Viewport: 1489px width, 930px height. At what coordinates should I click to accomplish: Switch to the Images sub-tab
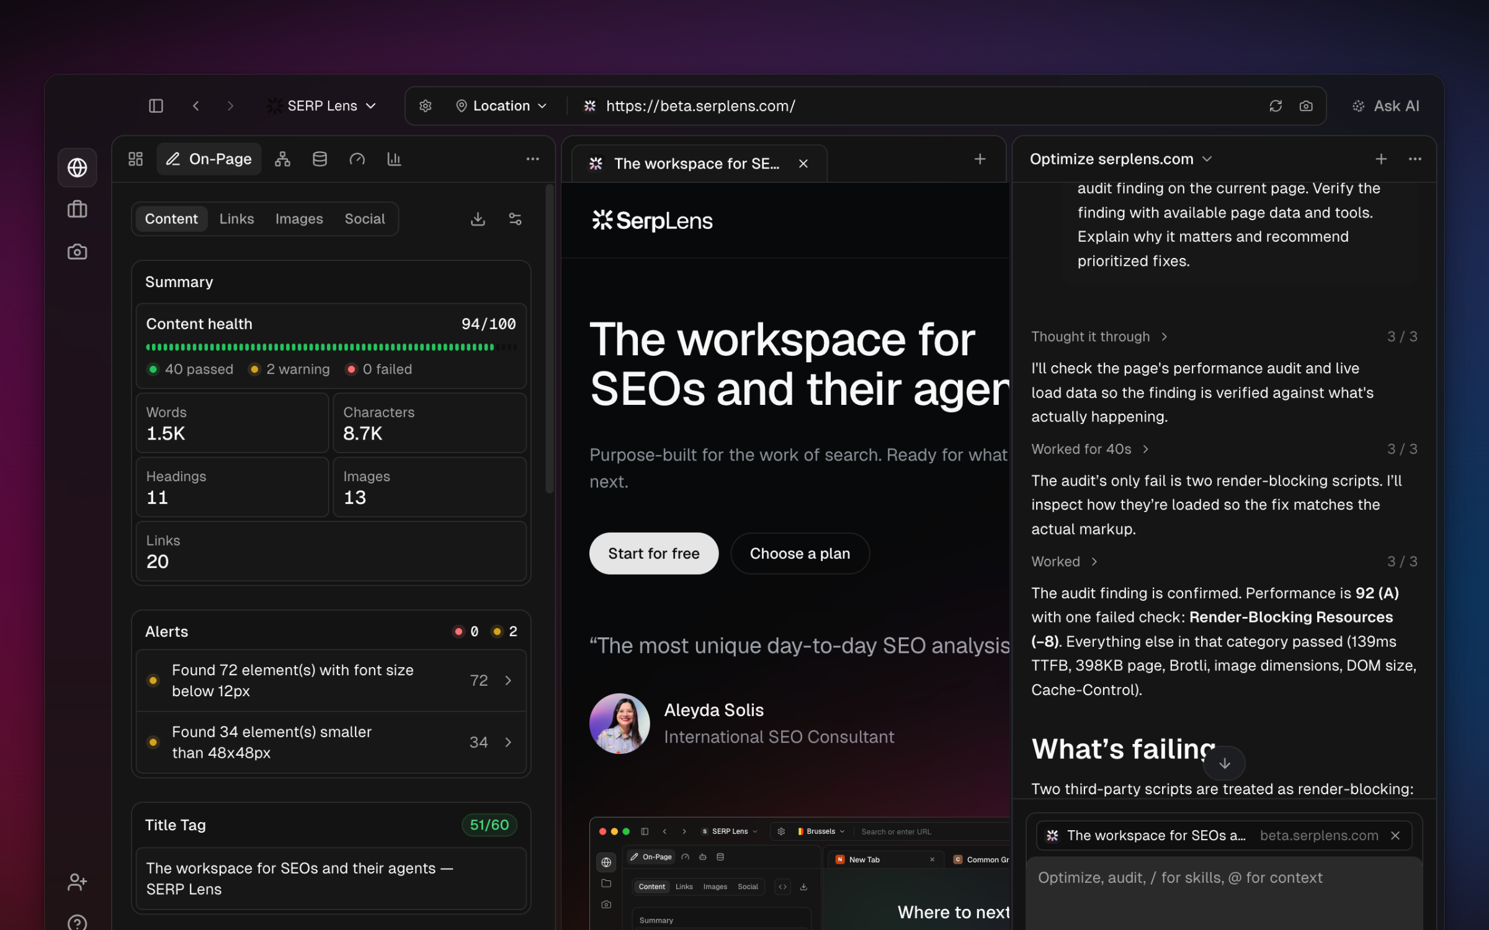(x=299, y=219)
